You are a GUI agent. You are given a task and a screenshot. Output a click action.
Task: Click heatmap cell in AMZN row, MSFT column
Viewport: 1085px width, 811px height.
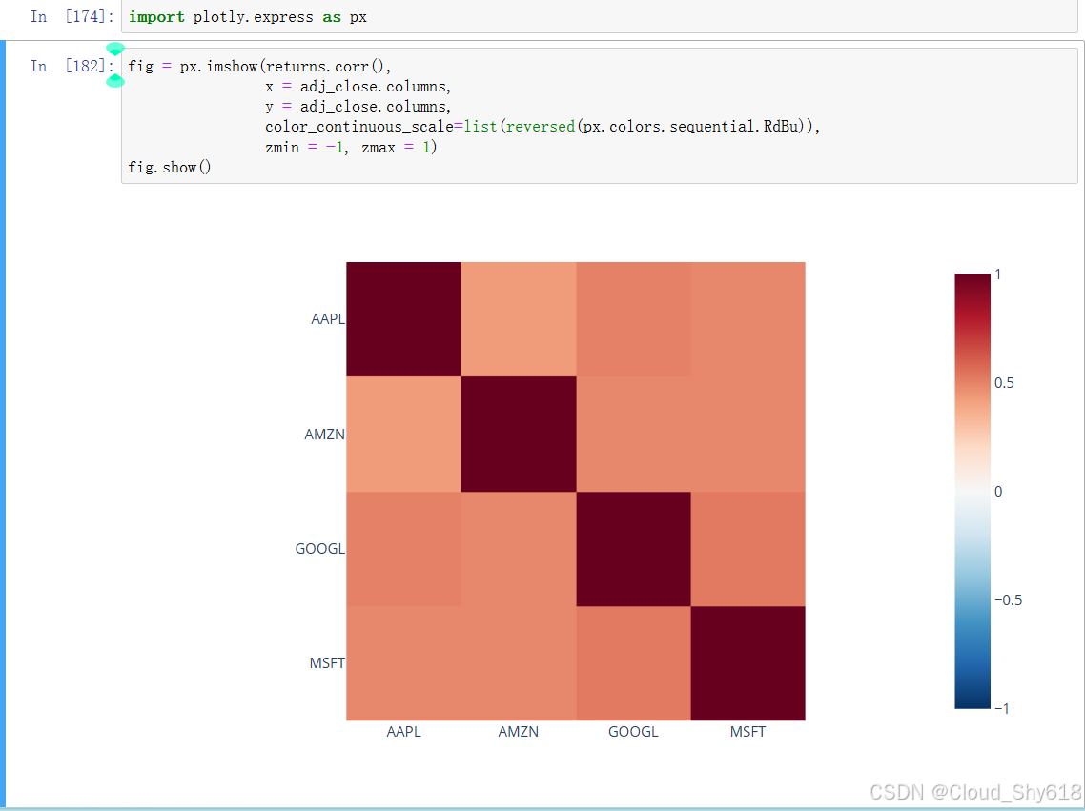coord(748,435)
